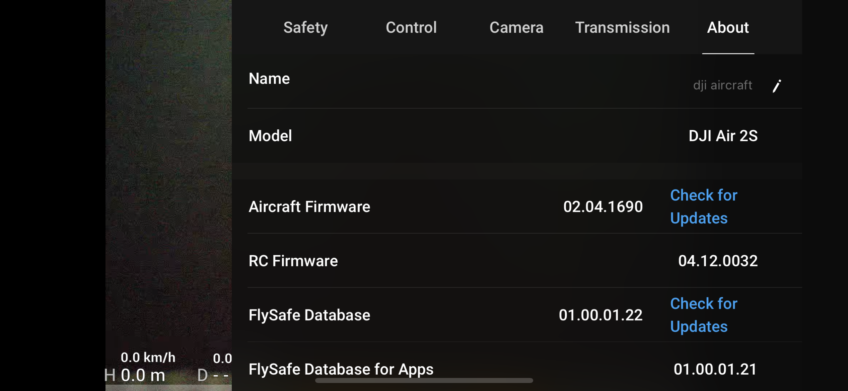
Task: Tap the Aircraft Firmware label
Action: tap(309, 207)
